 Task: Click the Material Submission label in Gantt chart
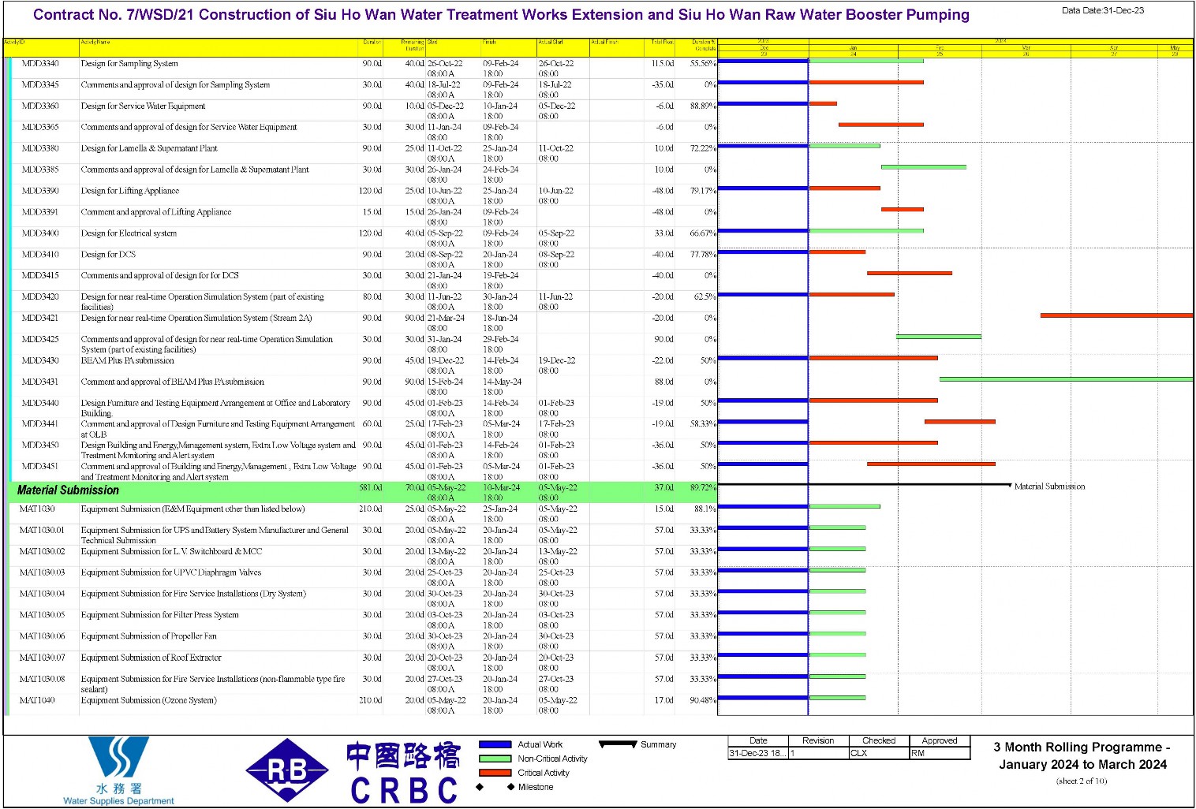pyautogui.click(x=1049, y=487)
